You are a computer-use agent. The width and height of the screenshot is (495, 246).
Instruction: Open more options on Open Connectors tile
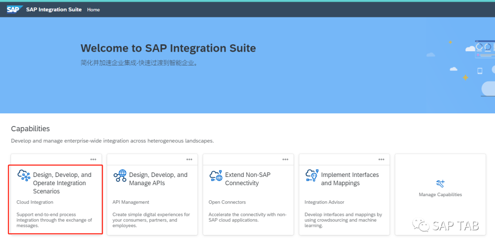286,160
